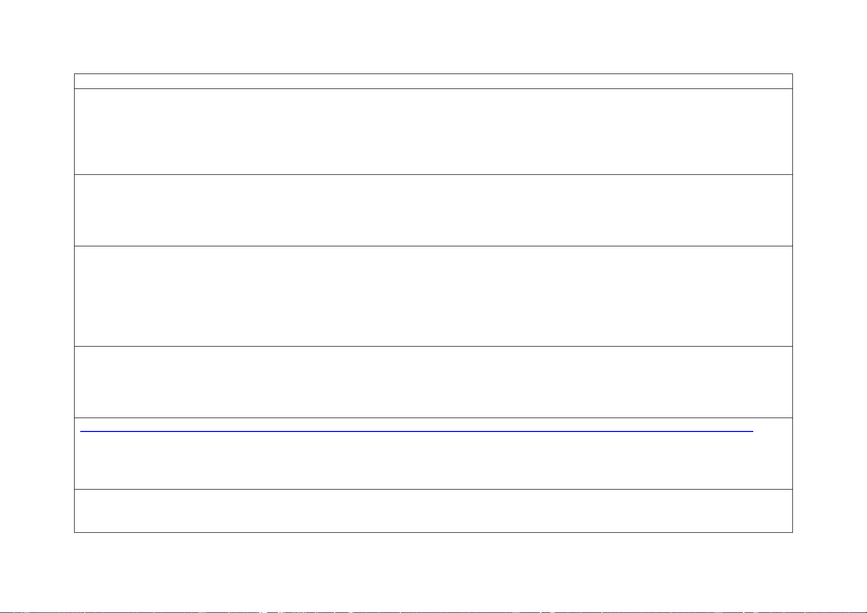Select the tallest empty table row
The width and height of the screenshot is (867, 613).
point(433,296)
